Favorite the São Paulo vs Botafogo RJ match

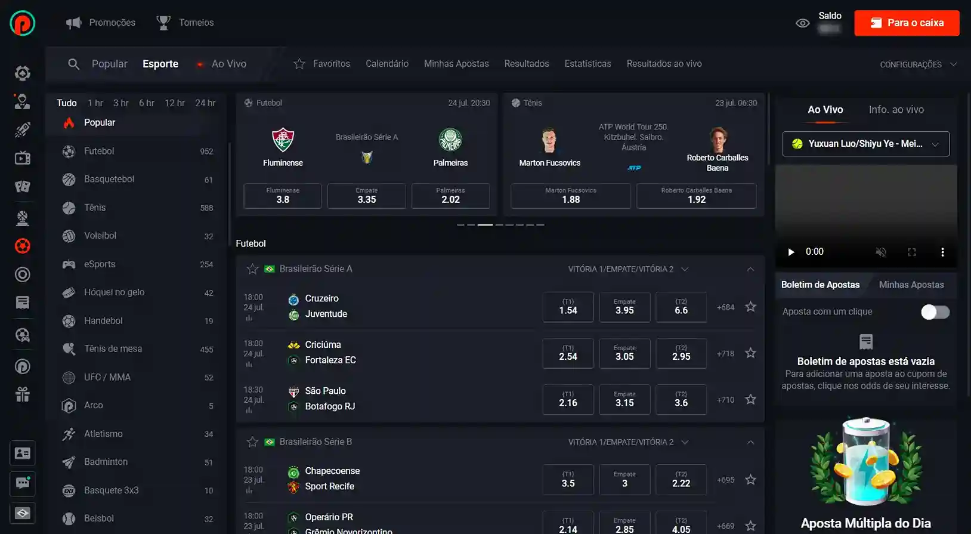pyautogui.click(x=750, y=399)
